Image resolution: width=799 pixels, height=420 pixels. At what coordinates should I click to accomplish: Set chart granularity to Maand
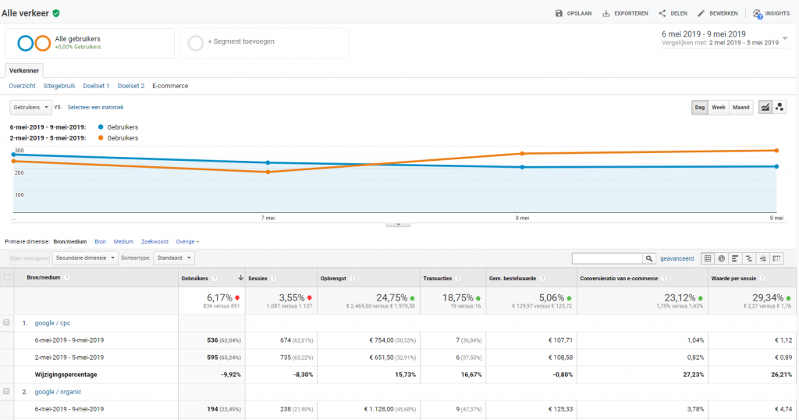coord(741,108)
